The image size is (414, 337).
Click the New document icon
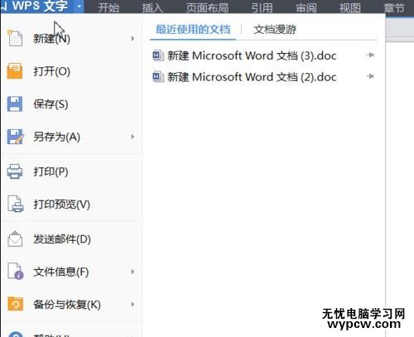pyautogui.click(x=15, y=38)
